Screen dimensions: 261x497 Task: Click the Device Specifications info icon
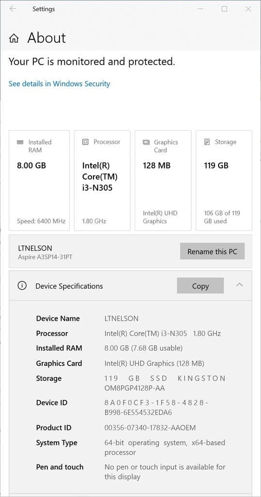[x=22, y=286]
